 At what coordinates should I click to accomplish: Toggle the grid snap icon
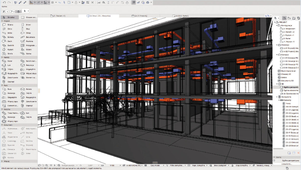click(x=52, y=3)
